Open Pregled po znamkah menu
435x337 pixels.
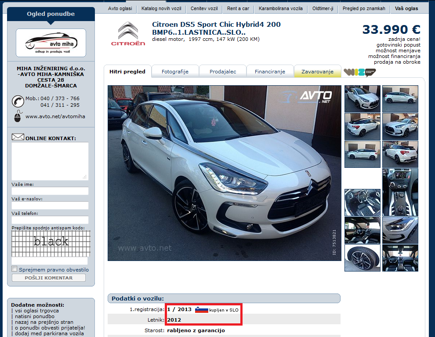[364, 9]
